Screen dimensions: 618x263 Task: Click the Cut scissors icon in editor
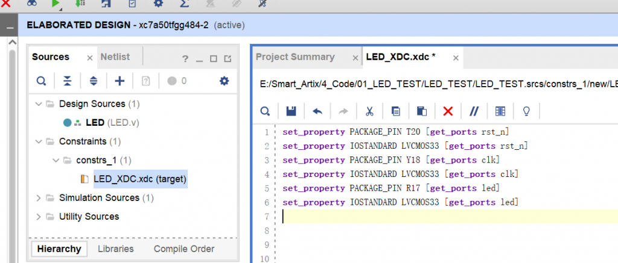pos(370,111)
